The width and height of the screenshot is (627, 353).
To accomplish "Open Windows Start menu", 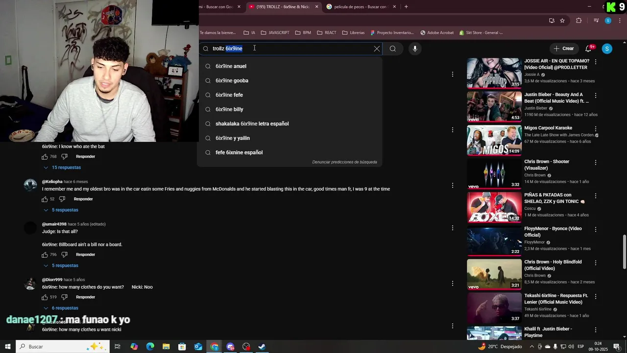I will 7,347.
